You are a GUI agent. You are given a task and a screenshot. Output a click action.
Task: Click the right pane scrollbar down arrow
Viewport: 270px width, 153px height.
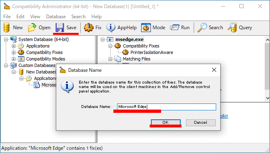pyautogui.click(x=268, y=98)
